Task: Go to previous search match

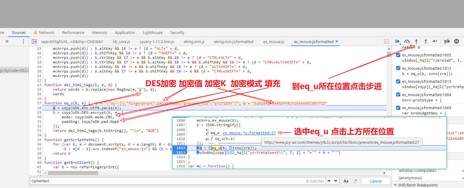Action: click(x=329, y=181)
